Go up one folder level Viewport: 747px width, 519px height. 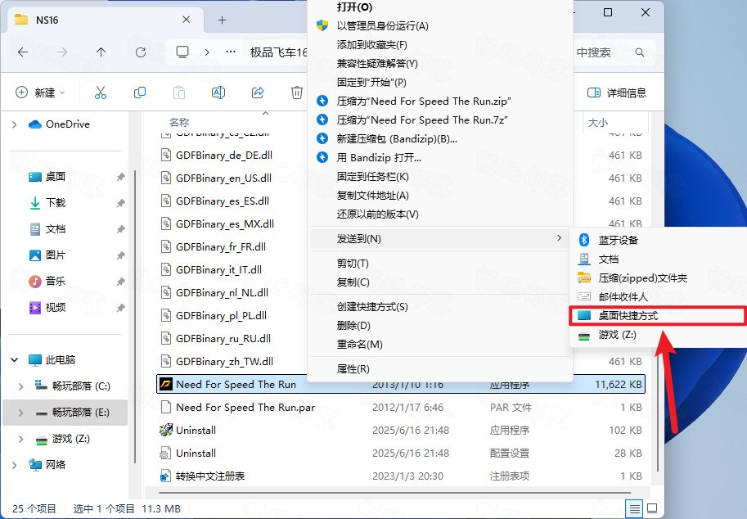point(101,52)
